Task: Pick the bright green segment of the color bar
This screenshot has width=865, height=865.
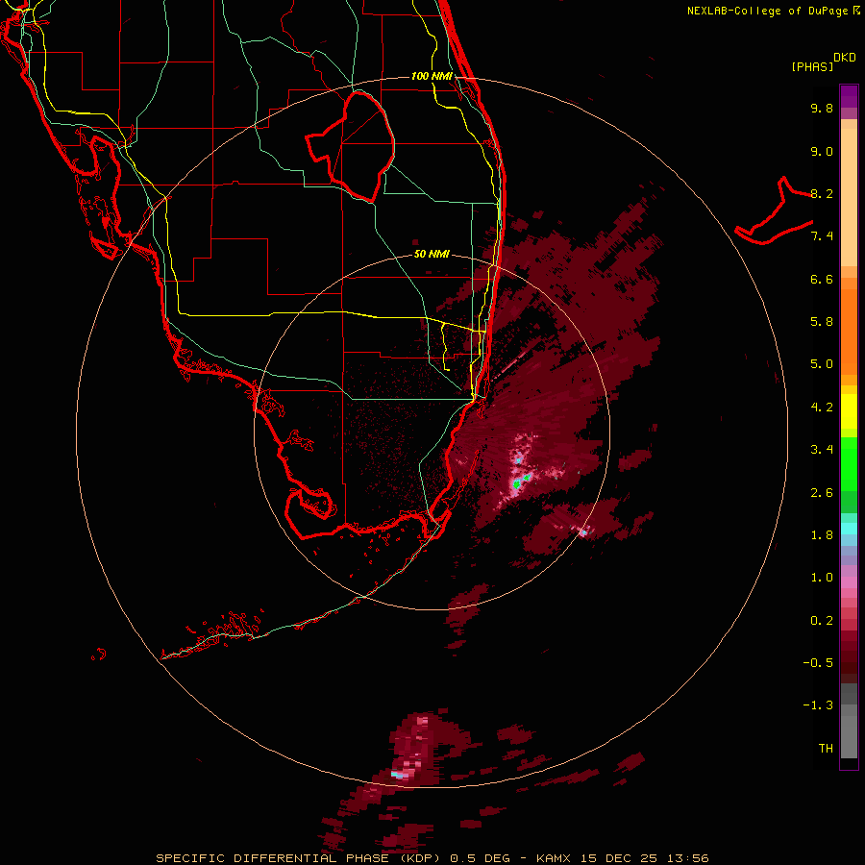Action: pos(849,463)
